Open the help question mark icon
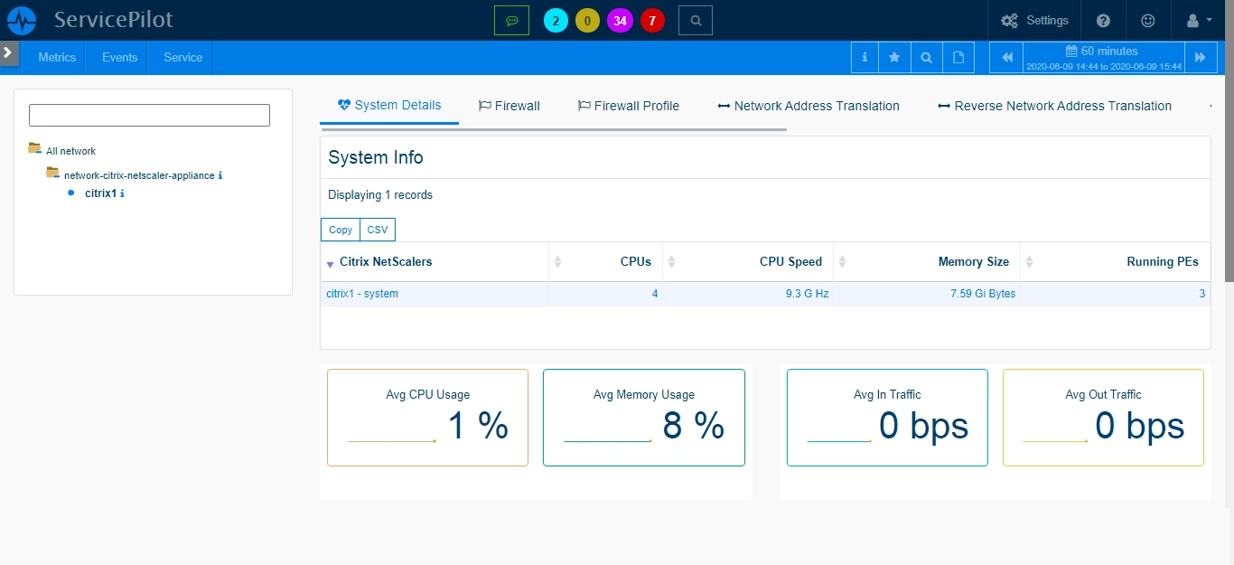This screenshot has width=1234, height=565. pyautogui.click(x=1103, y=20)
